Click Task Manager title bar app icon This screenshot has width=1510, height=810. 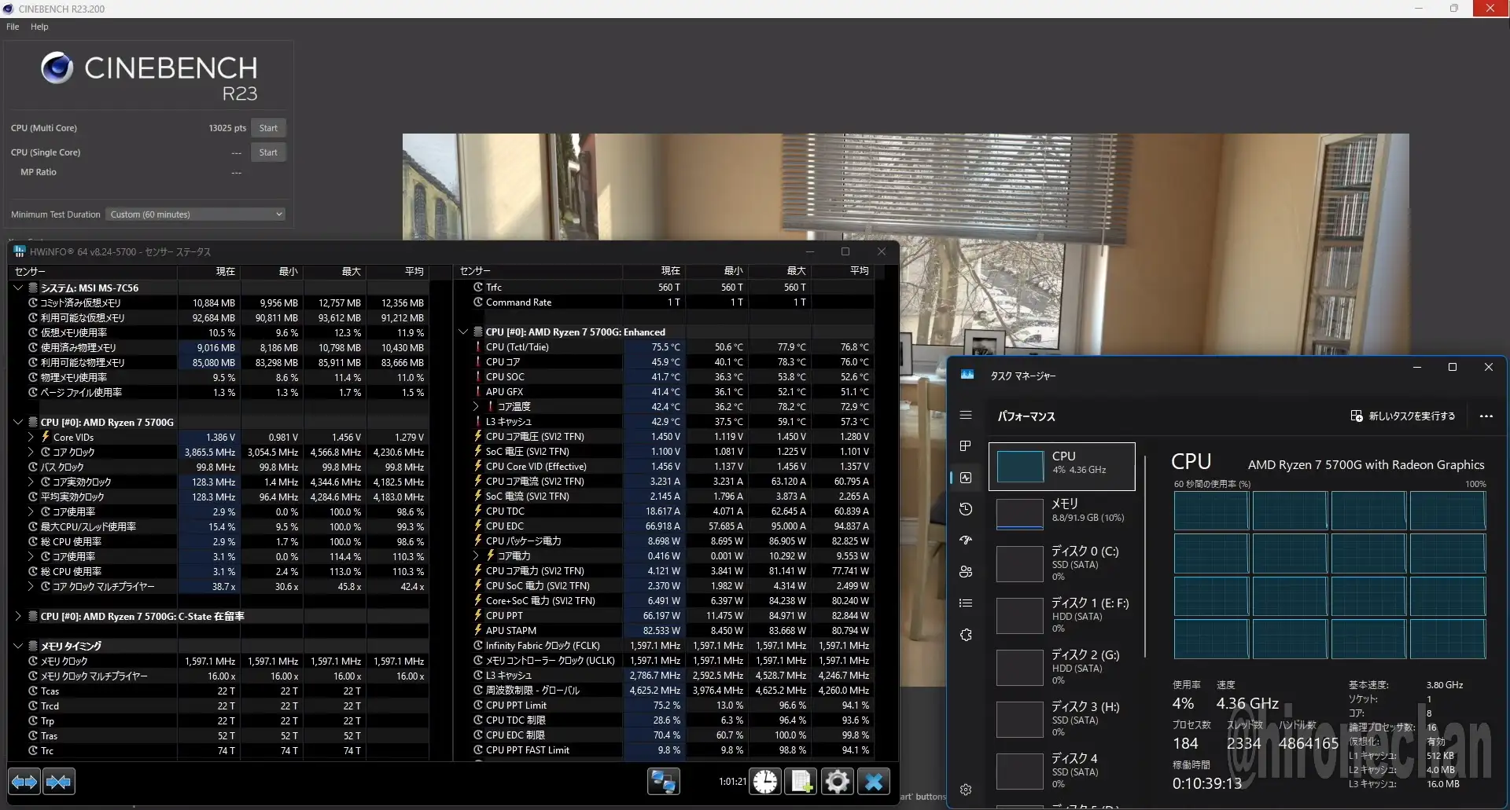pyautogui.click(x=967, y=376)
